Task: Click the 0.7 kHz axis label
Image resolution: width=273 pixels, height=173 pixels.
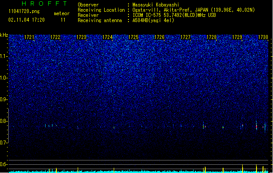Action: (x=3, y=143)
